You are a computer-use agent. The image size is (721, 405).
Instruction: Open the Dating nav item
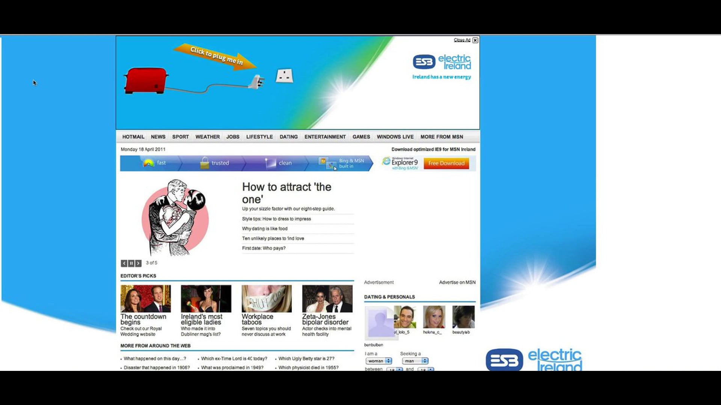(289, 137)
